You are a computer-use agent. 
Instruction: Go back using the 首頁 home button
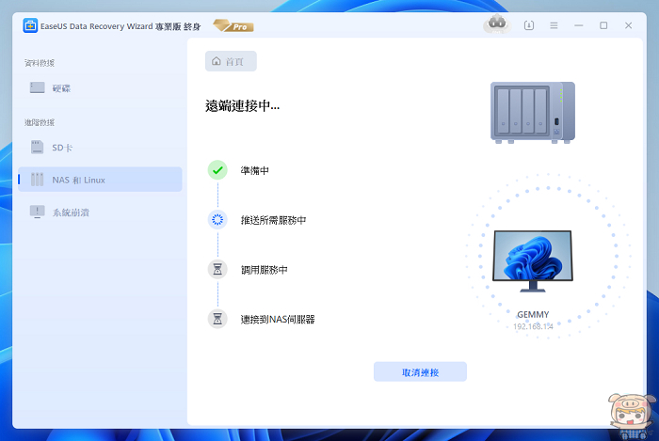click(x=231, y=61)
